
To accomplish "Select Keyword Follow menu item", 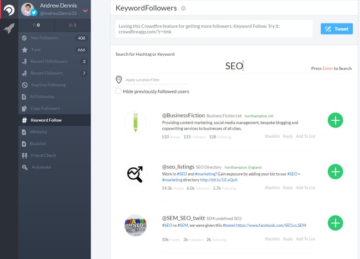I will [55, 120].
